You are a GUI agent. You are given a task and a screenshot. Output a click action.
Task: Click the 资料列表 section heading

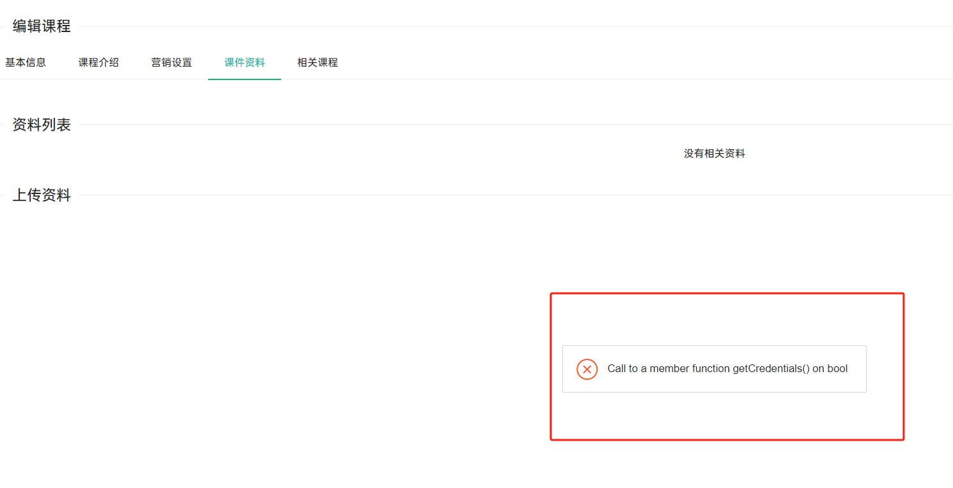point(42,125)
